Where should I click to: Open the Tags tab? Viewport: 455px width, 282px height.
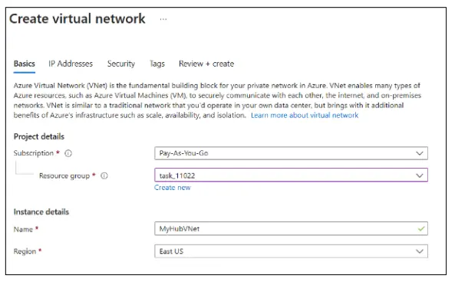coord(157,64)
